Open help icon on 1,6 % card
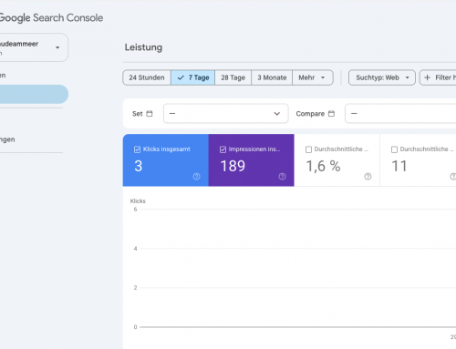456x349 pixels. coord(368,177)
